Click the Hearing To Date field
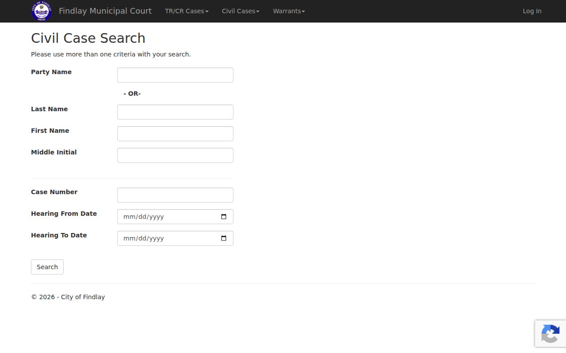The width and height of the screenshot is (566, 353). point(175,238)
